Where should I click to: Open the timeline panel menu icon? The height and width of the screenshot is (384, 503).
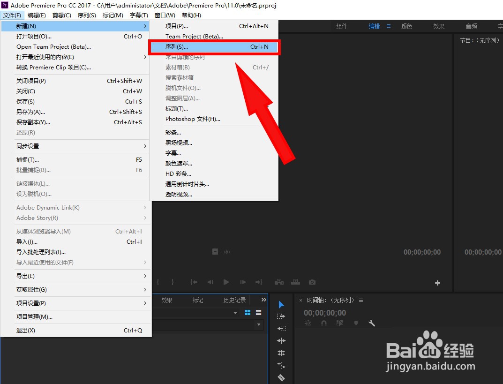coord(361,300)
